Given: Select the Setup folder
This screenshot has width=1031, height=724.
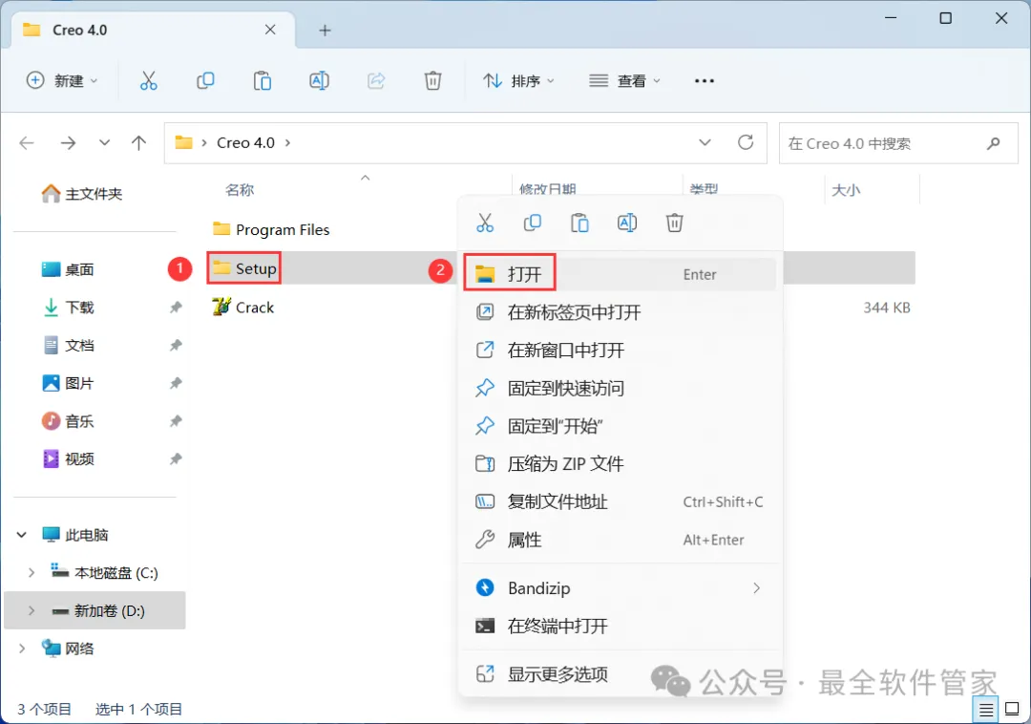Looking at the screenshot, I should [244, 268].
